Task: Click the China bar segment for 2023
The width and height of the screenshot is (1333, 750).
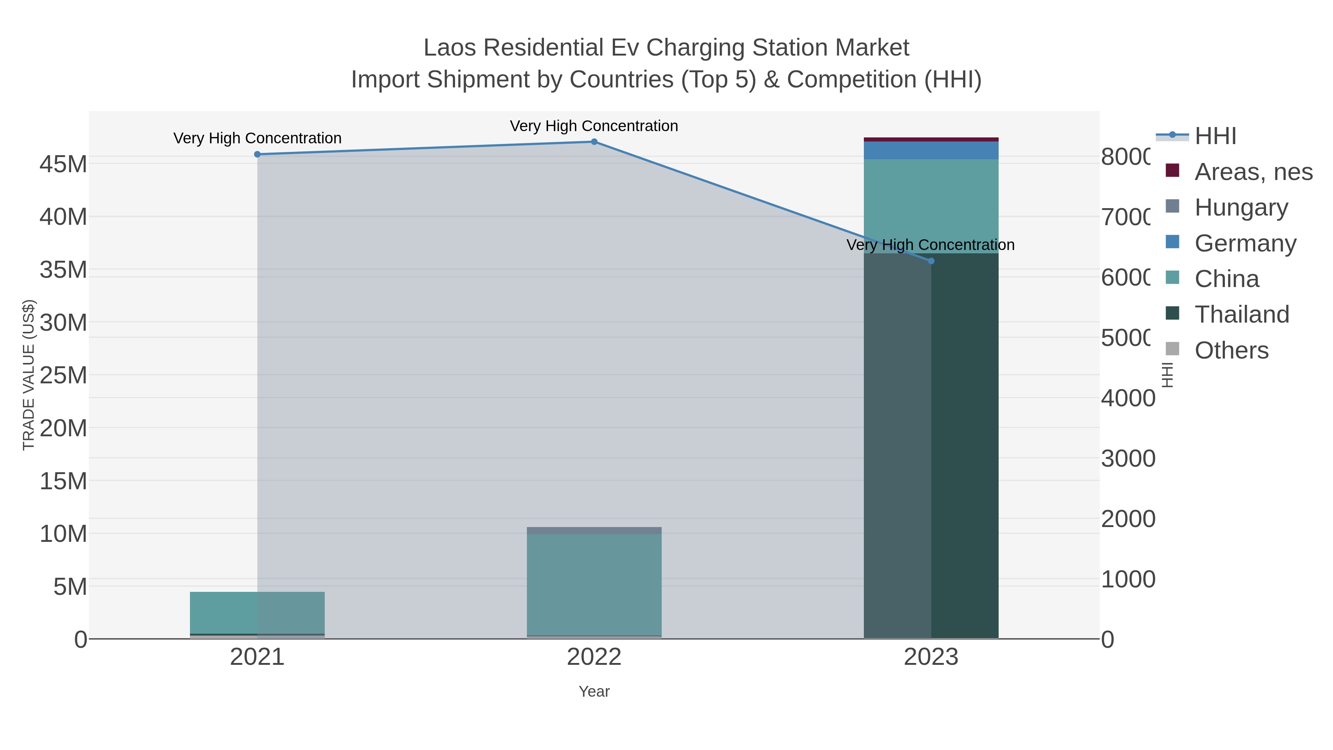Action: click(931, 206)
